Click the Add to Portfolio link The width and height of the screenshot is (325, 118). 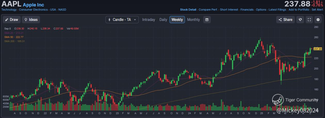[x=299, y=10]
